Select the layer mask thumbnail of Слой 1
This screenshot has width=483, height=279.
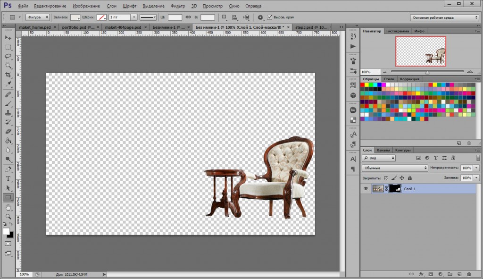click(x=395, y=189)
